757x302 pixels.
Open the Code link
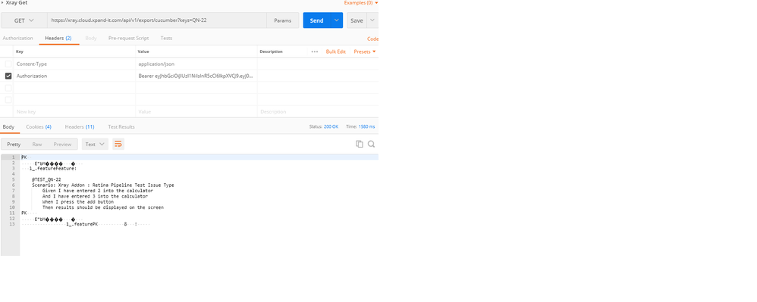[372, 39]
